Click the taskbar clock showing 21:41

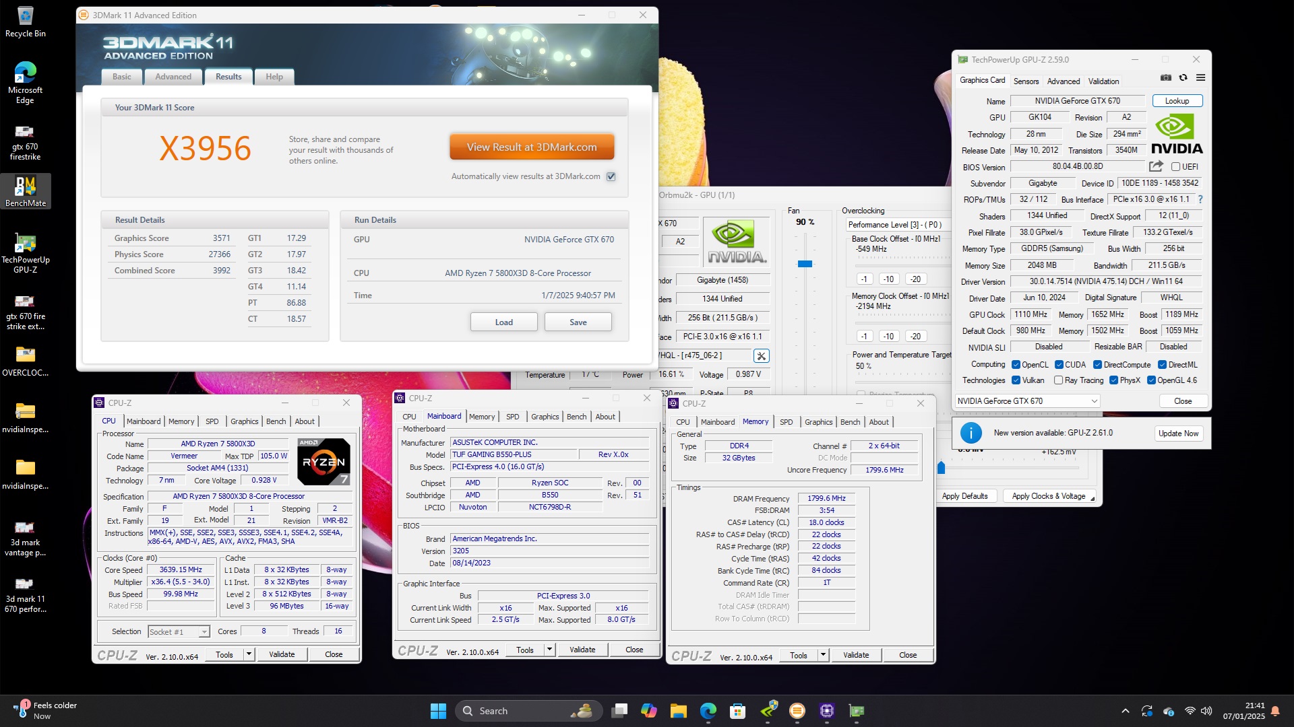1243,711
